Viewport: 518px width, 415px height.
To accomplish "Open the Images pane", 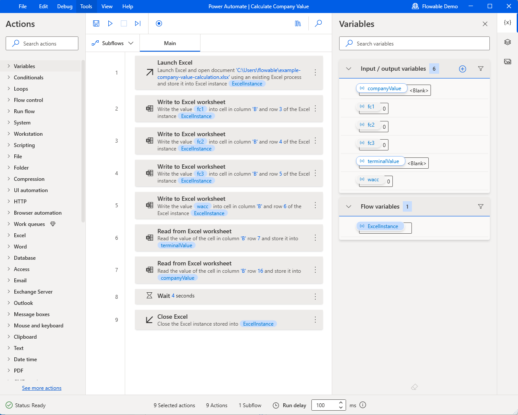I will [507, 61].
